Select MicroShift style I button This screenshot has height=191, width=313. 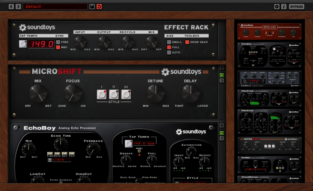[102, 95]
